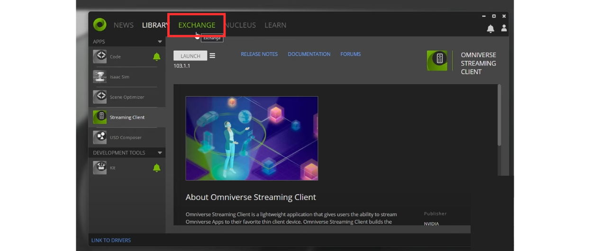Viewport: 590px width, 251px height.
Task: Open FORUMS link
Action: click(351, 54)
